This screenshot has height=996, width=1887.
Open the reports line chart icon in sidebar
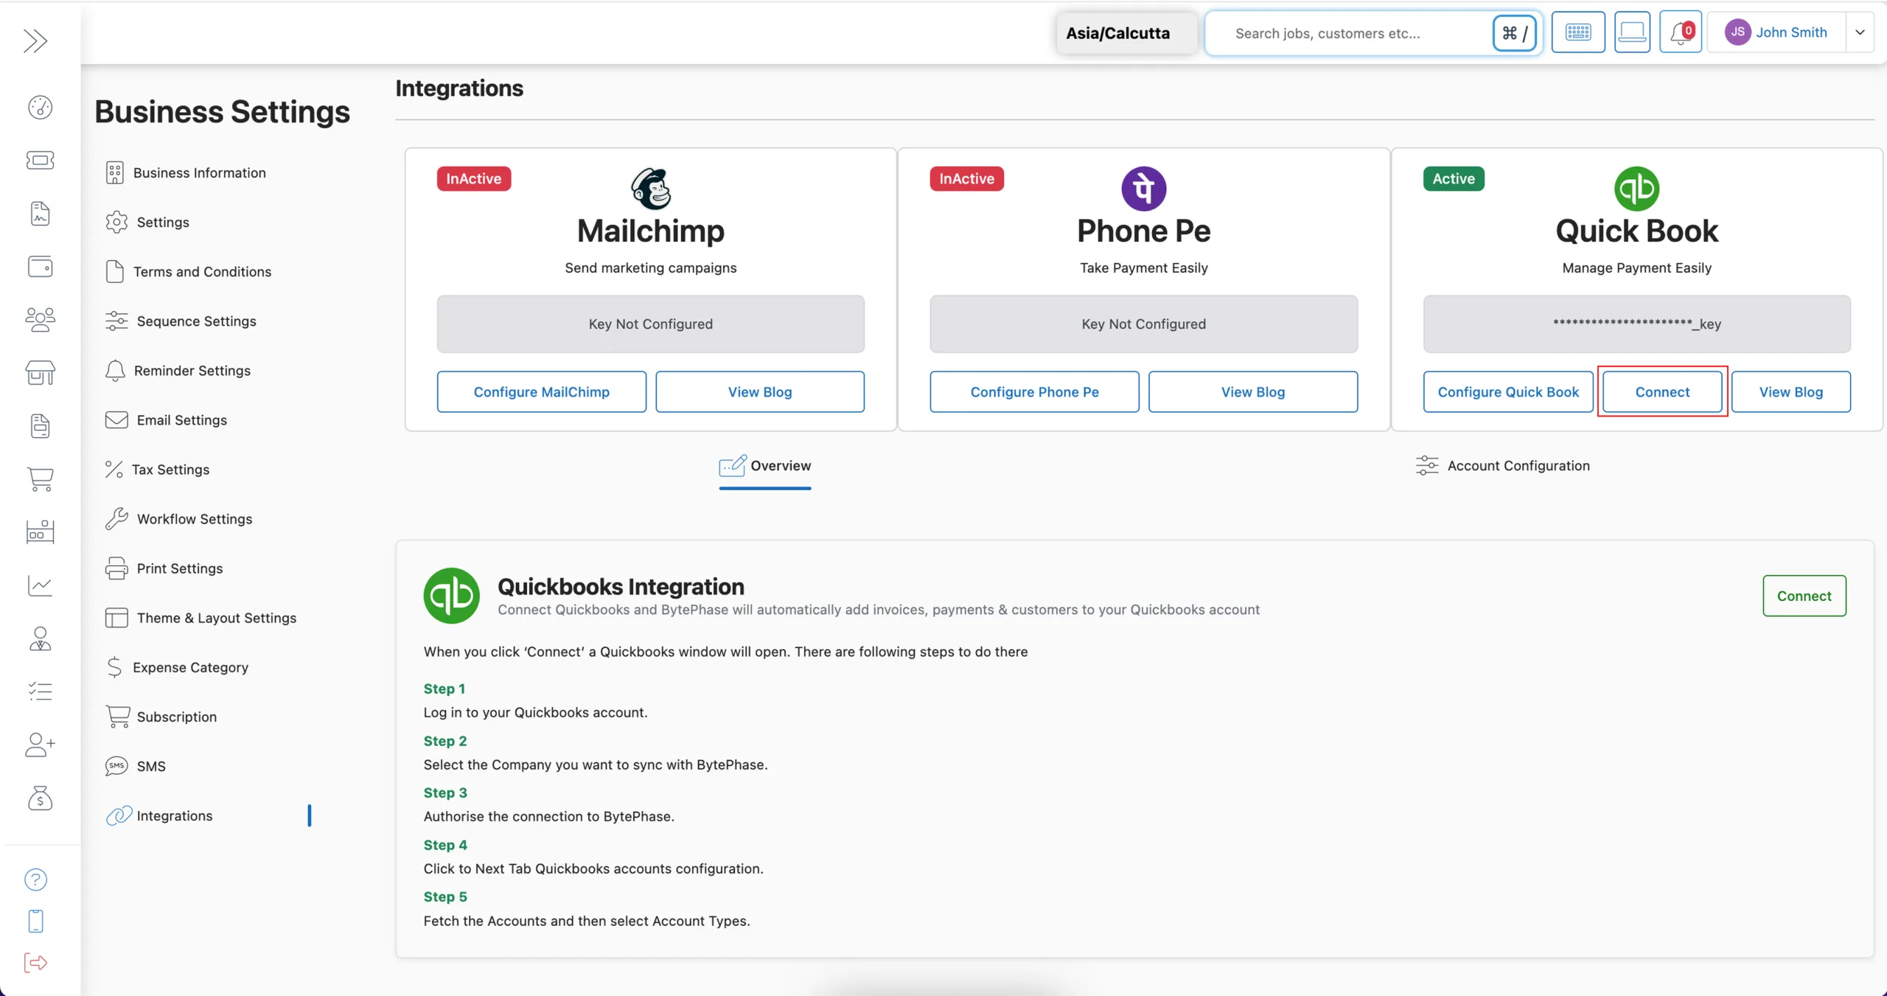[40, 585]
